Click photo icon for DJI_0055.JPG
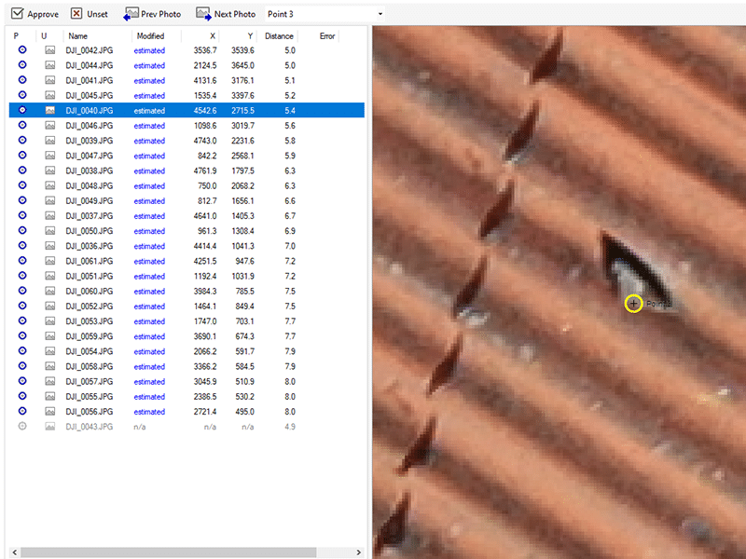This screenshot has height=559, width=746. click(50, 396)
